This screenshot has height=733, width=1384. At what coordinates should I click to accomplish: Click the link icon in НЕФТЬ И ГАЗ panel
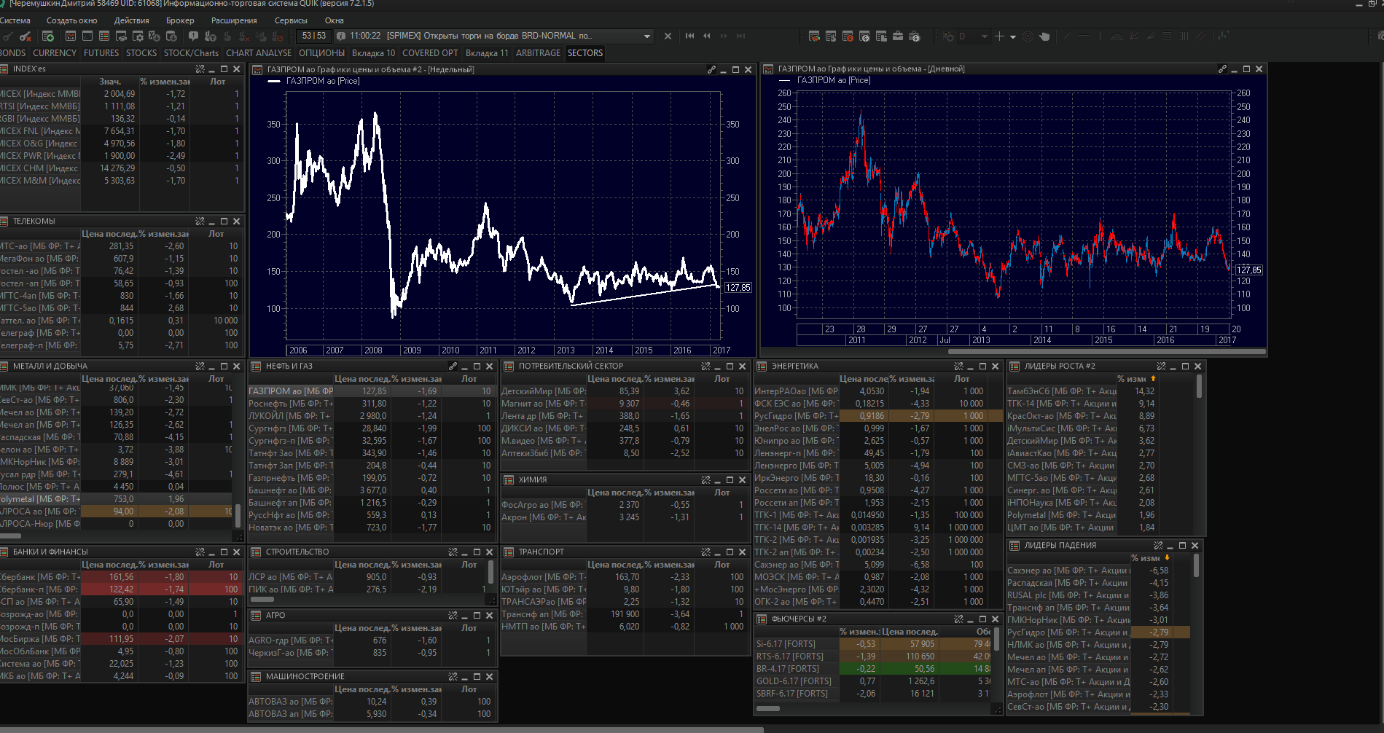click(x=453, y=366)
